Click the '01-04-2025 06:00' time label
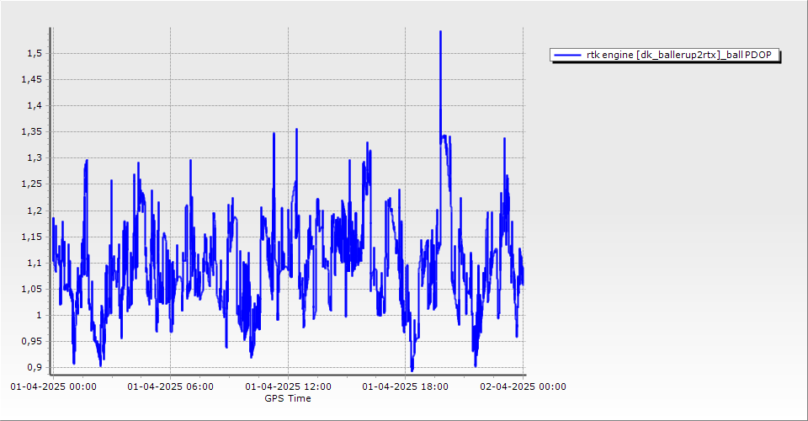 [171, 386]
